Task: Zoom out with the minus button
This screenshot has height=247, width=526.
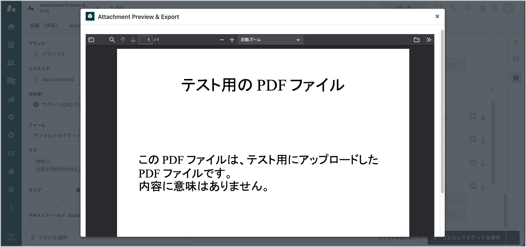Action: (x=222, y=40)
